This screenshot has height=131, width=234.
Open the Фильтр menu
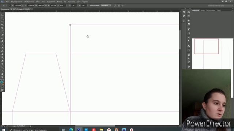[59, 2]
